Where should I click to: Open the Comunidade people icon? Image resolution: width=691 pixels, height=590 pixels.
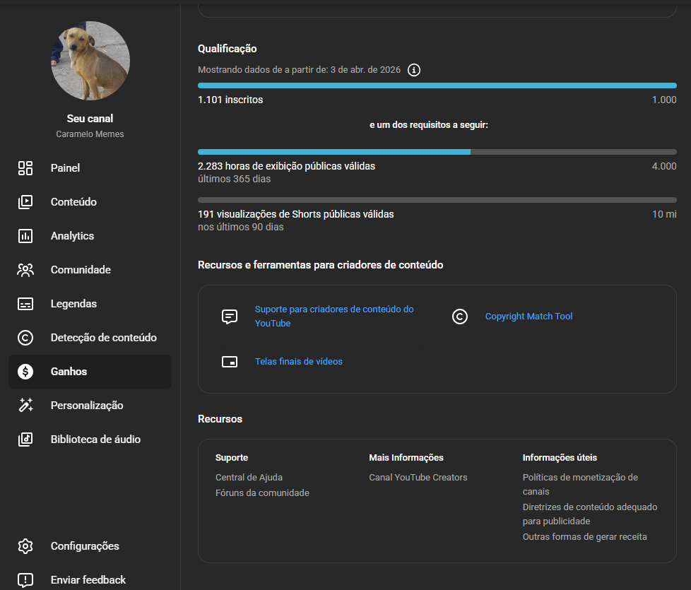(x=25, y=270)
